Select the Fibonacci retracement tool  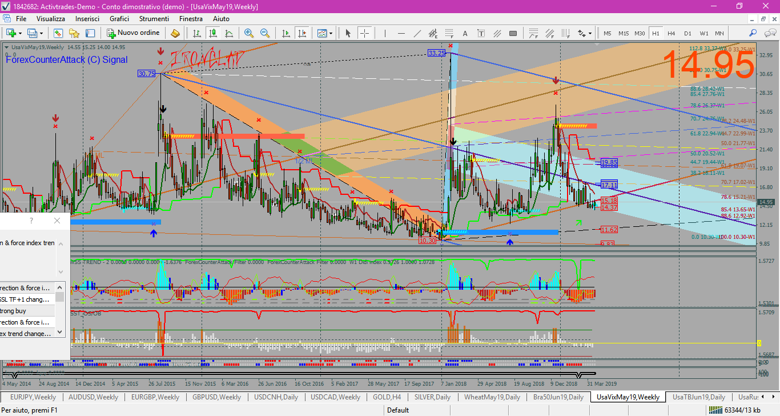[x=449, y=33]
